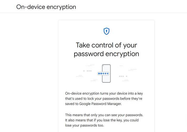Image resolution: width=187 pixels, height=132 pixels.
Task: Click the "password encryption" heading line
Action: coord(106,54)
